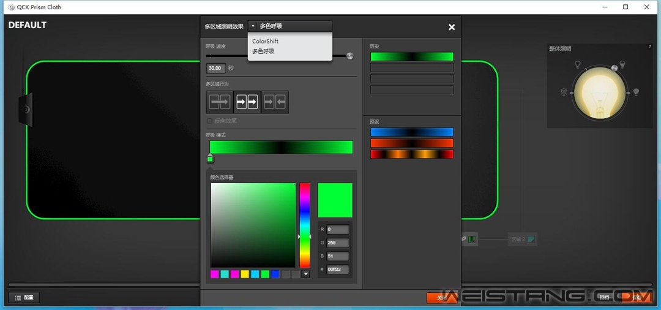Choose ColorShift from the effect list
This screenshot has width=661, height=310.
(x=266, y=41)
